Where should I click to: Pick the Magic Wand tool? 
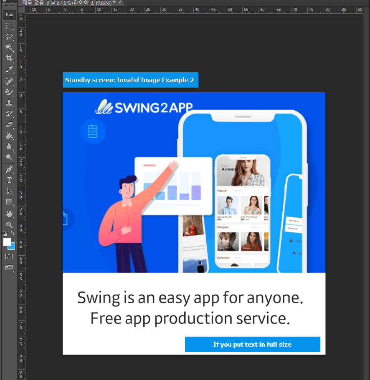pos(9,48)
